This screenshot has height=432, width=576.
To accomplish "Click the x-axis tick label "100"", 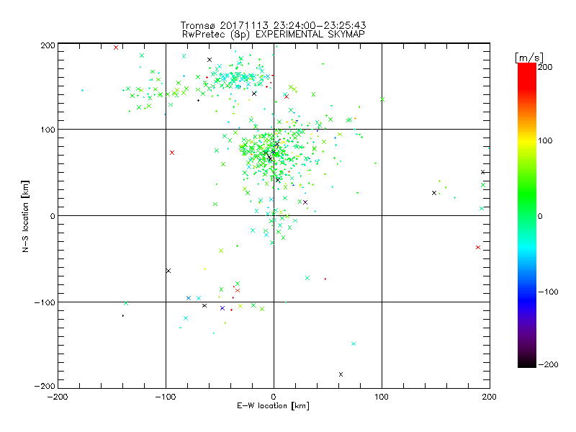I will pos(382,397).
